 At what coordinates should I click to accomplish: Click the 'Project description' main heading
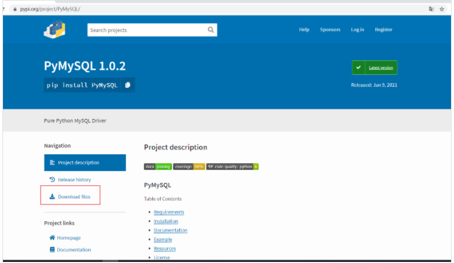(176, 147)
